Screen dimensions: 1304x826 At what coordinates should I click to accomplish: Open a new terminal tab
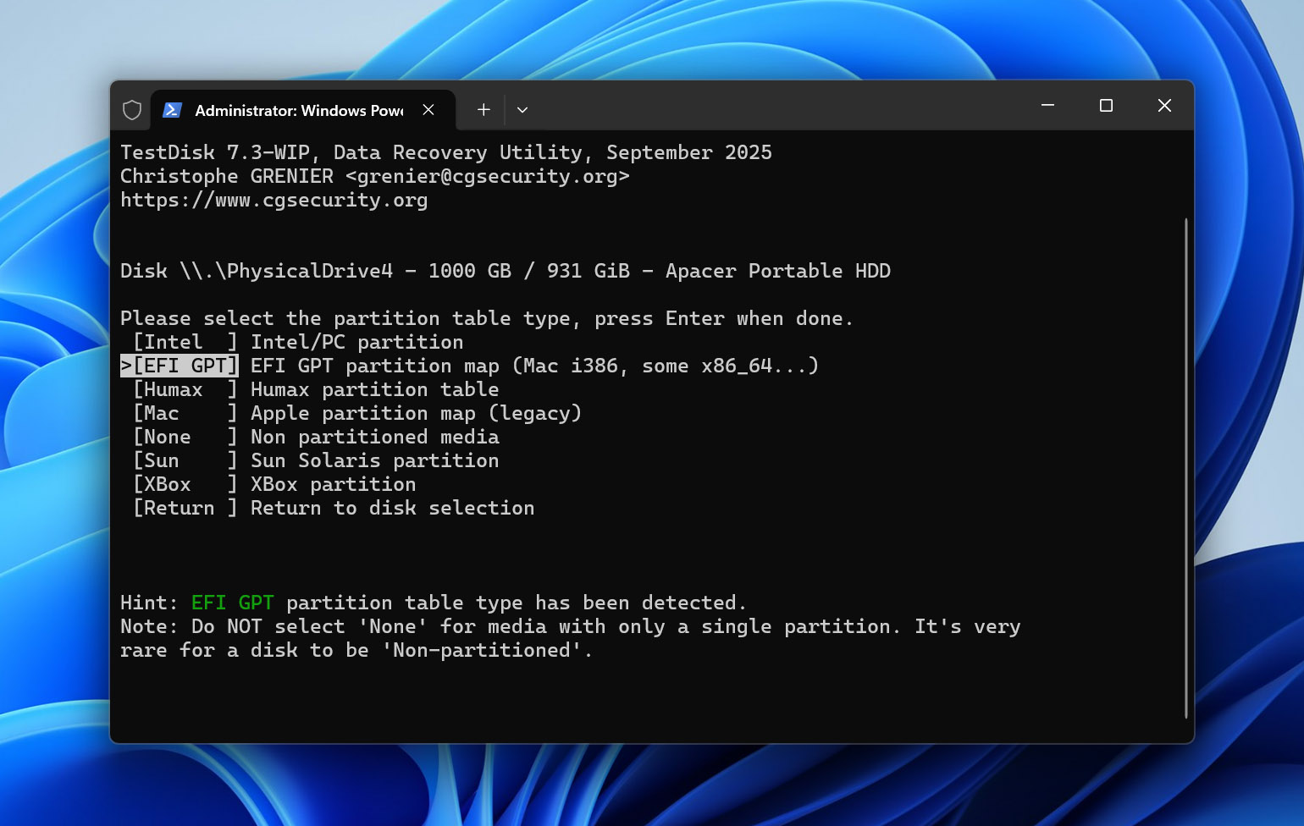[x=483, y=110]
